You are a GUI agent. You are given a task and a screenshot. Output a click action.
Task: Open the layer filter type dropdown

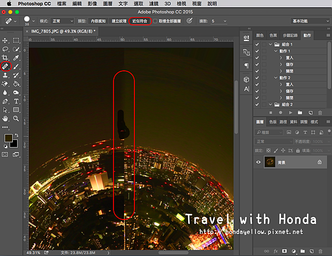269,133
